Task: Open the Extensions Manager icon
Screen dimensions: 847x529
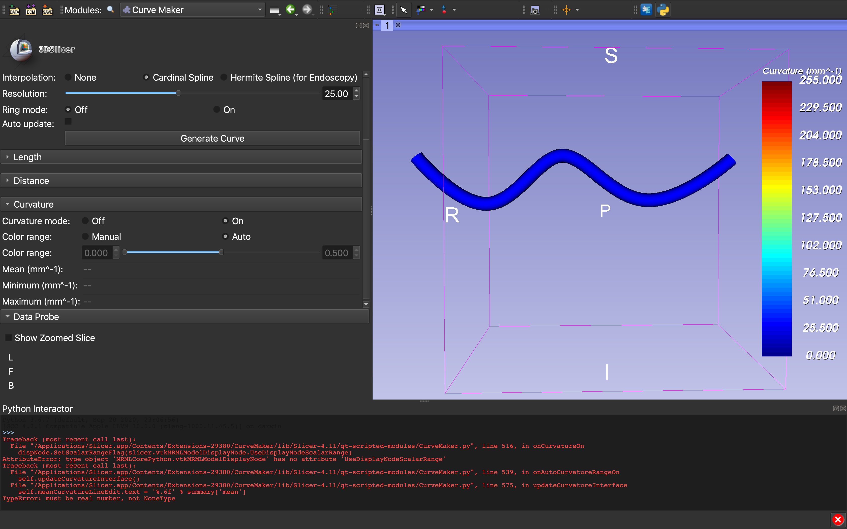Action: [646, 10]
